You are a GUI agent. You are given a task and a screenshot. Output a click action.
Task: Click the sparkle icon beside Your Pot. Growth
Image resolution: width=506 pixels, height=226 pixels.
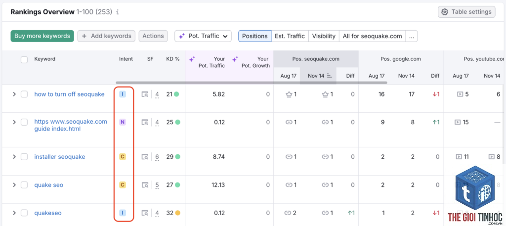[235, 59]
